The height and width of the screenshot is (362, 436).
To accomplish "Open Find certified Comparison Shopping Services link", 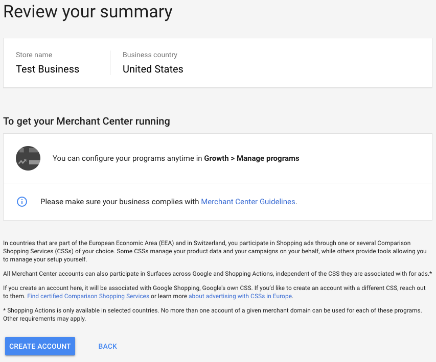I will click(88, 296).
